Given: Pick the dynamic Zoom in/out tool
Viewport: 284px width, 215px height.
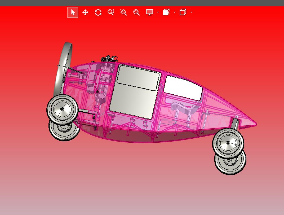Looking at the screenshot, I should click(x=111, y=12).
